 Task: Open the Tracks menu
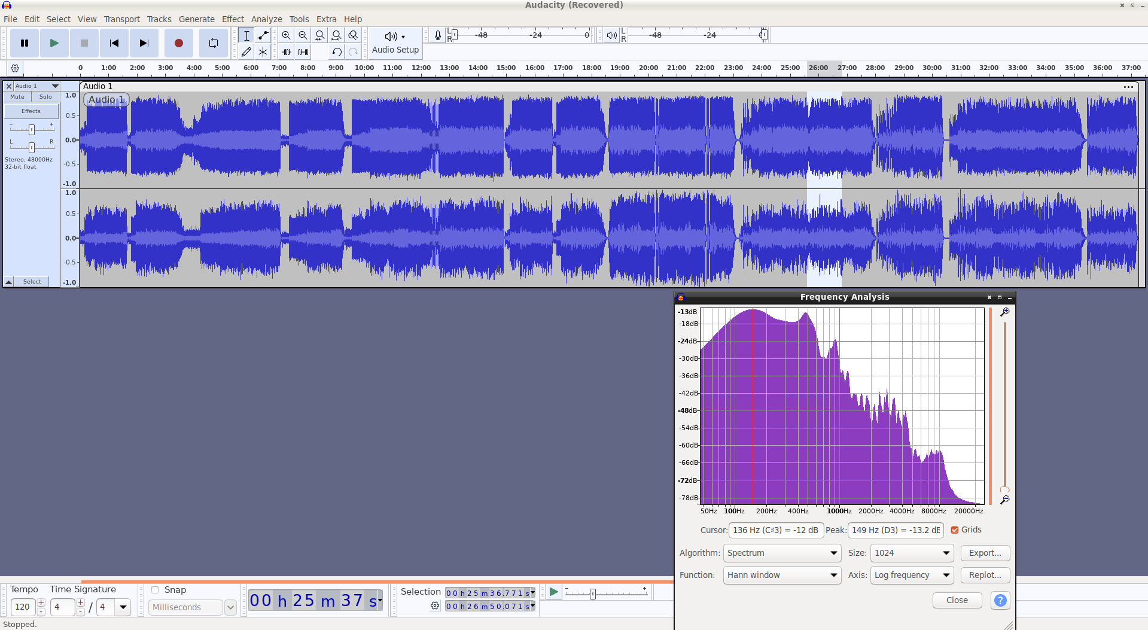point(159,19)
